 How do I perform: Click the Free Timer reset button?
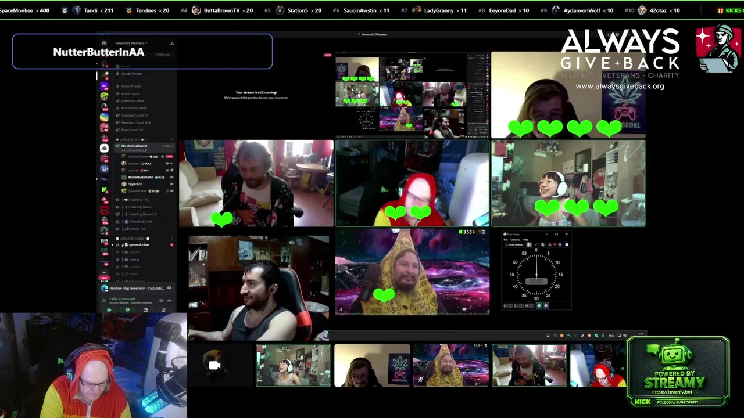tap(546, 305)
